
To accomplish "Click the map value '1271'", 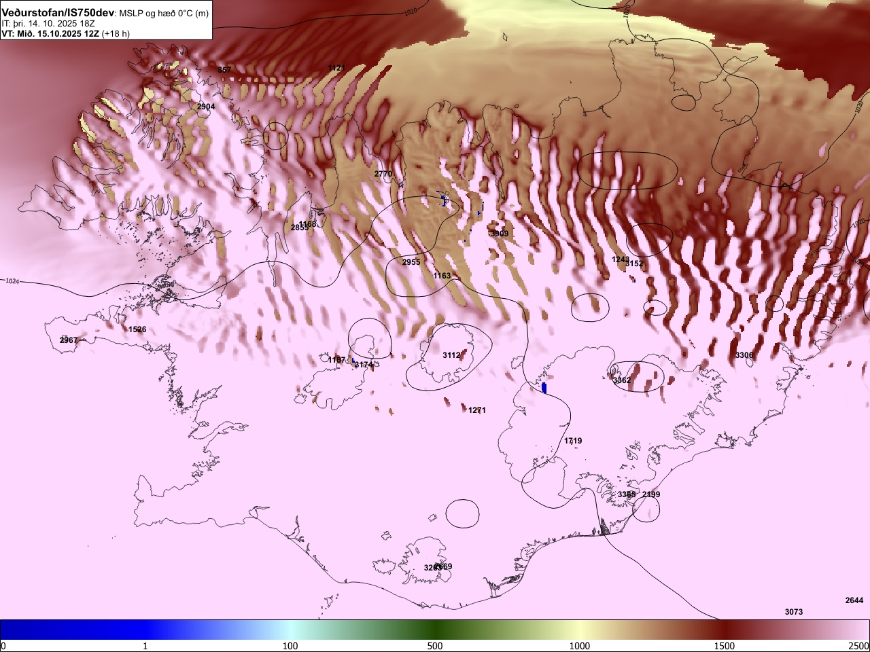I will click(x=477, y=410).
